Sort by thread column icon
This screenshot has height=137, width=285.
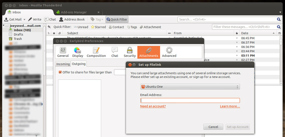click(48, 33)
